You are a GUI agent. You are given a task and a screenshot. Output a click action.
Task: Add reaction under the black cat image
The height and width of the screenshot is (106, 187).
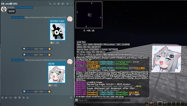[x=57, y=43]
